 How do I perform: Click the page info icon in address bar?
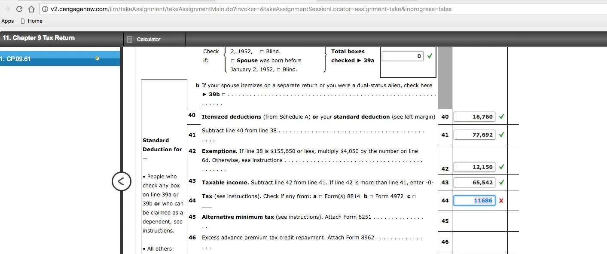point(46,9)
